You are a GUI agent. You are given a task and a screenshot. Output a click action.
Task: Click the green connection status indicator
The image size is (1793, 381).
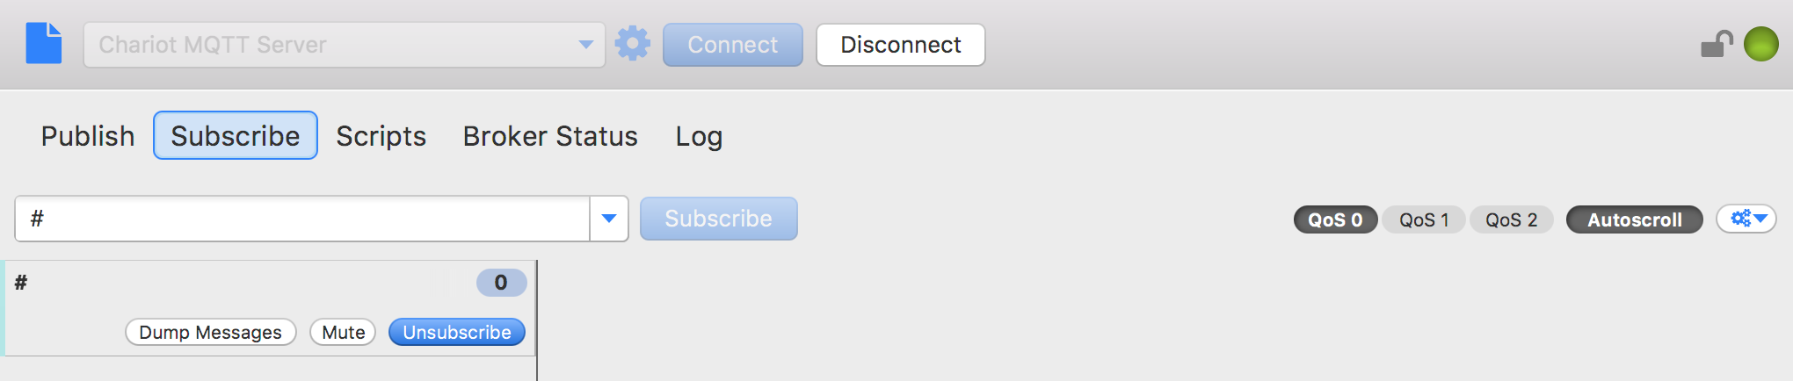pos(1760,44)
